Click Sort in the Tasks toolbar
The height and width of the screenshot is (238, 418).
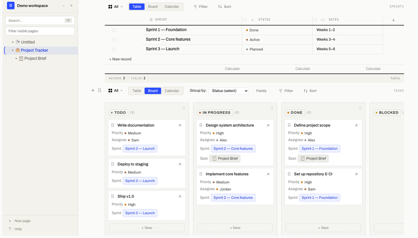point(310,91)
